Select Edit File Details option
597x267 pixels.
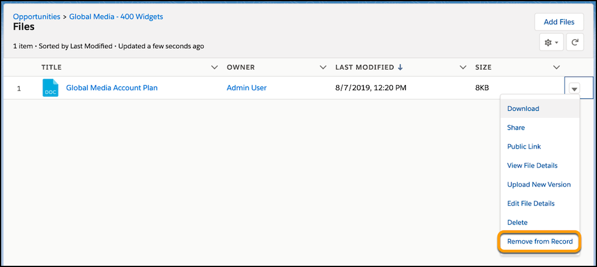(531, 203)
